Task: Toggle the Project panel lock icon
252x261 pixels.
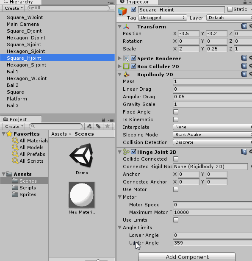Action: (x=103, y=119)
